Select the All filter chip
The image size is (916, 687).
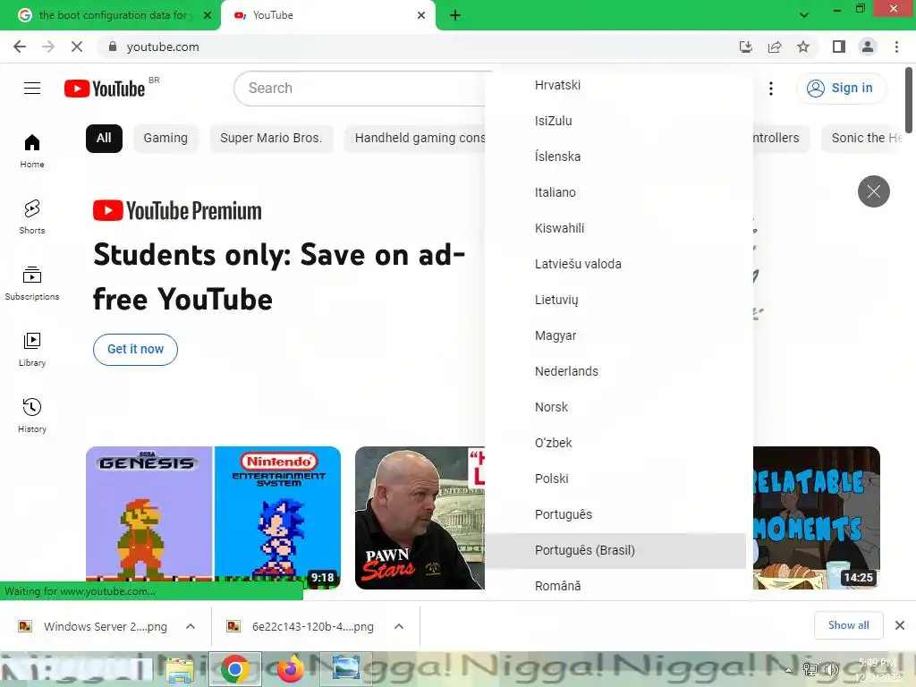(x=104, y=139)
